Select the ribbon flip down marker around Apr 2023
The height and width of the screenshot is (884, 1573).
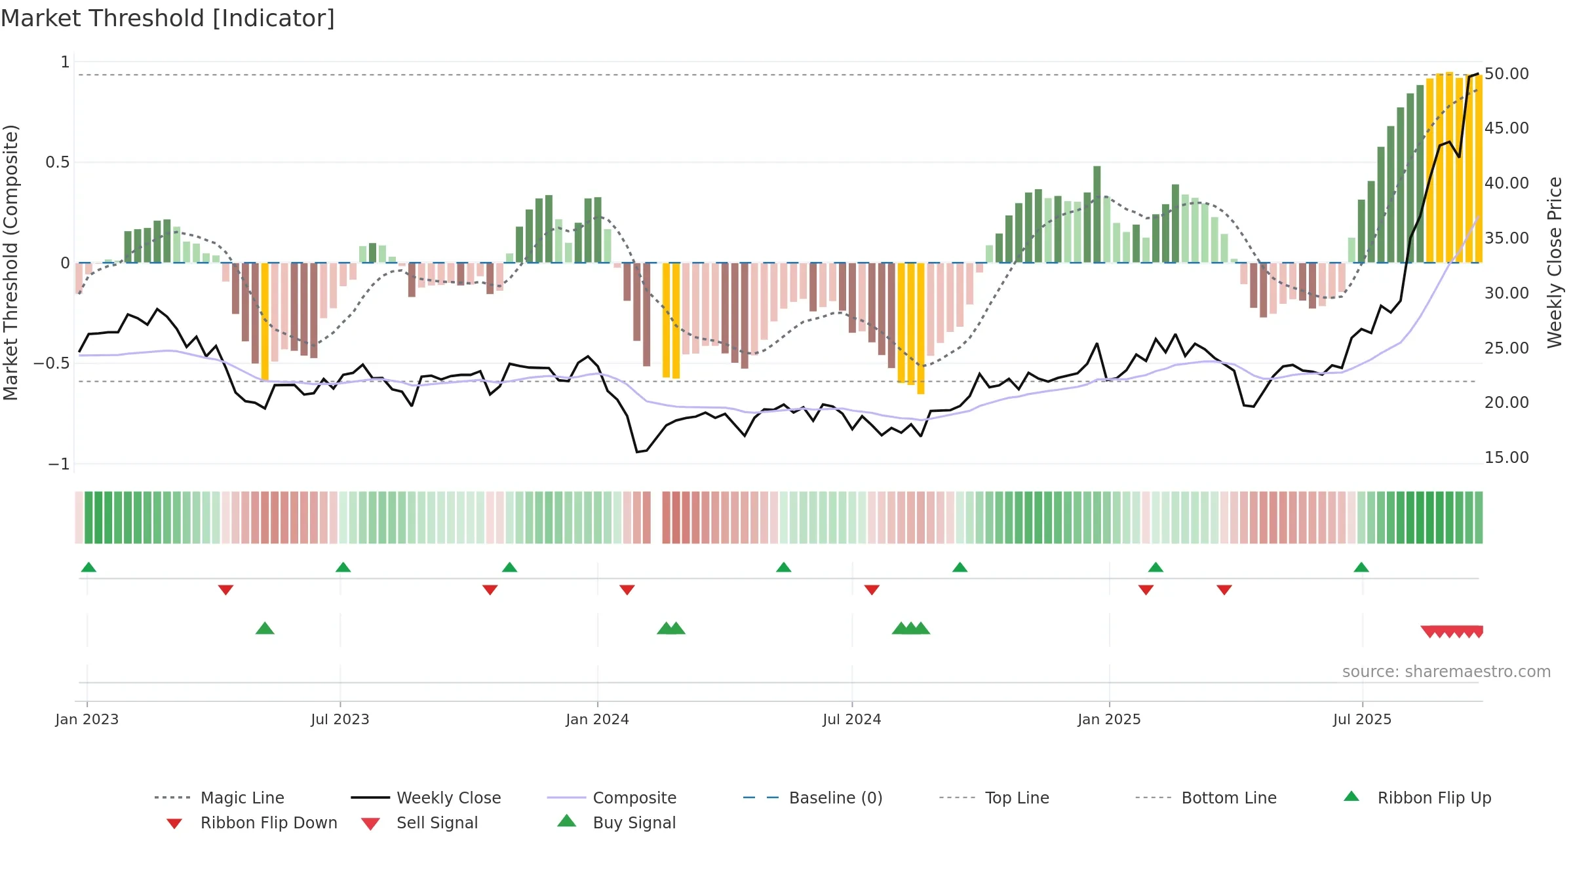pos(225,589)
